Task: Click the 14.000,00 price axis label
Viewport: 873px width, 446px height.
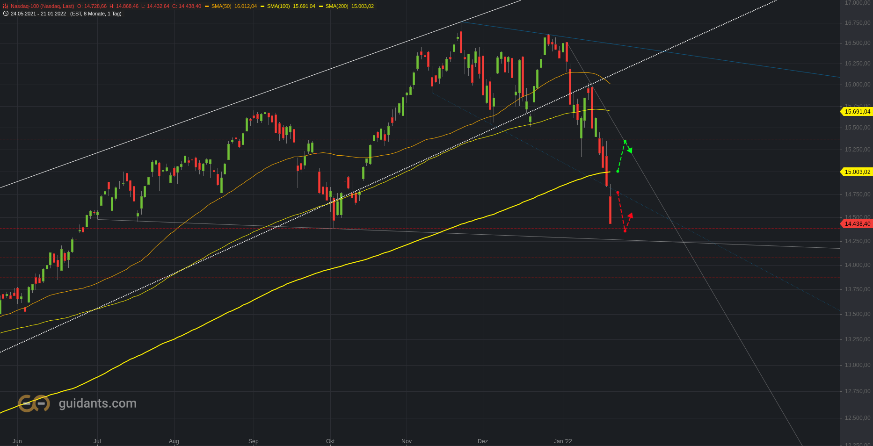Action: click(x=858, y=265)
